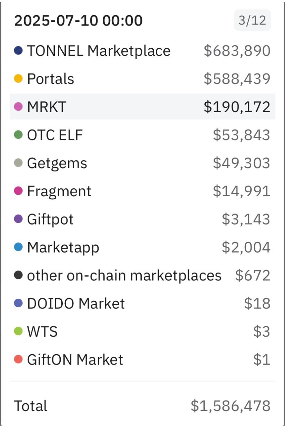The width and height of the screenshot is (285, 426).
Task: Click the dark blue TONNEL Marketplace color dot
Action: (x=18, y=51)
